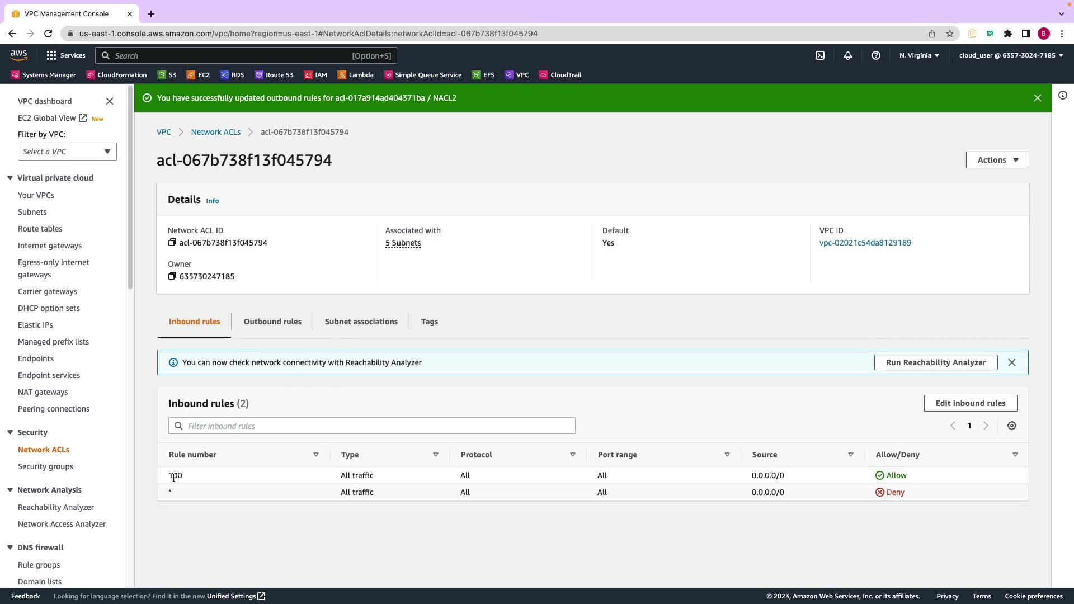The height and width of the screenshot is (604, 1074).
Task: Click Edit inbound rules button
Action: point(970,403)
